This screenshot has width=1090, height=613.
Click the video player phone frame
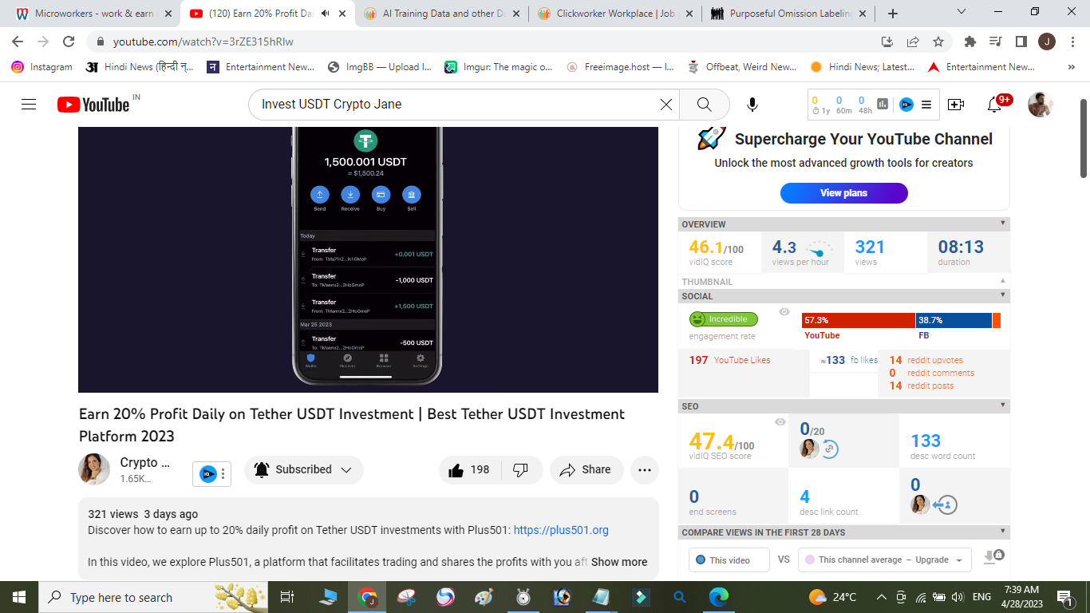click(367, 255)
